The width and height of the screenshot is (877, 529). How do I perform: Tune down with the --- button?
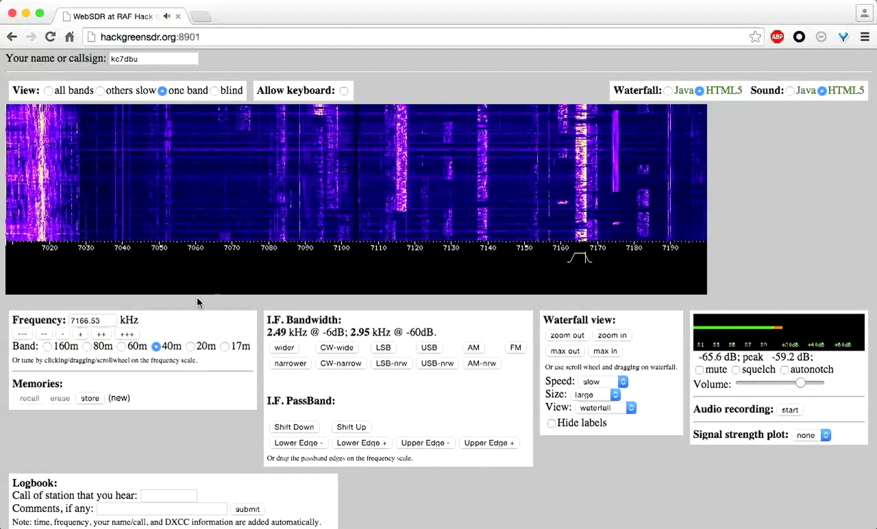tap(22, 334)
